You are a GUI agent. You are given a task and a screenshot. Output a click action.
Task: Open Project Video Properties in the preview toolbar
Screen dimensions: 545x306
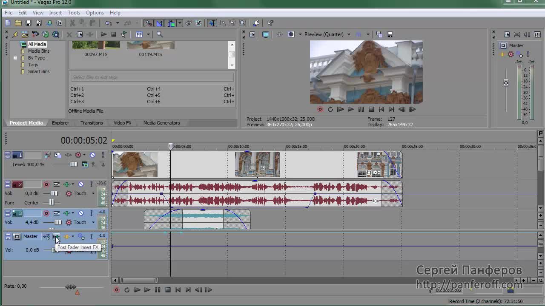[252, 34]
